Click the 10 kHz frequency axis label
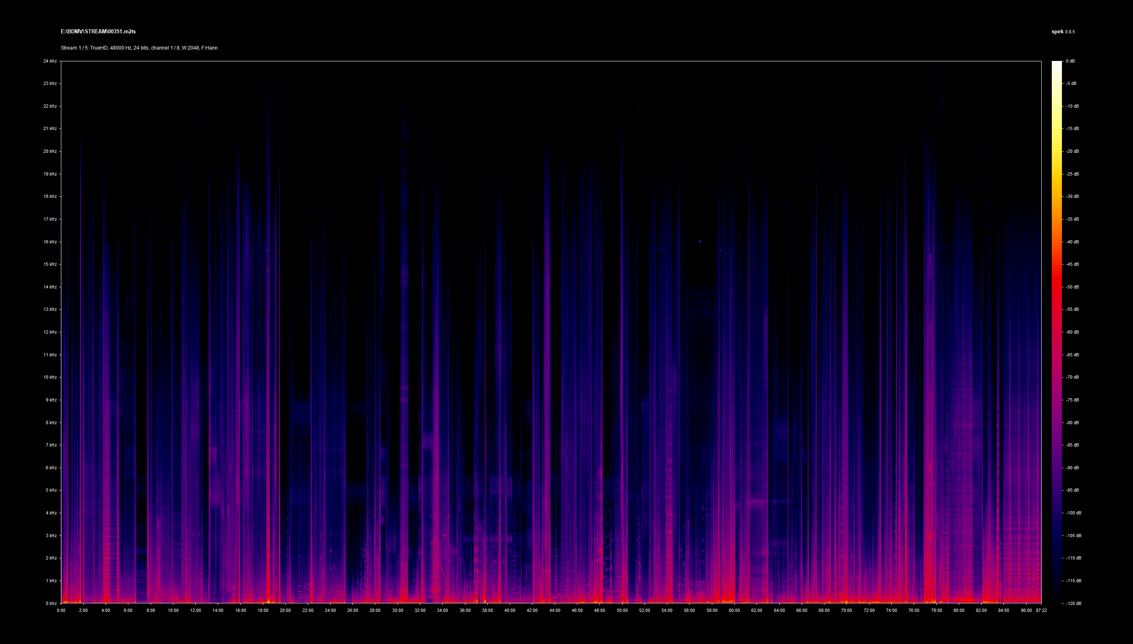The width and height of the screenshot is (1133, 644). tap(50, 377)
